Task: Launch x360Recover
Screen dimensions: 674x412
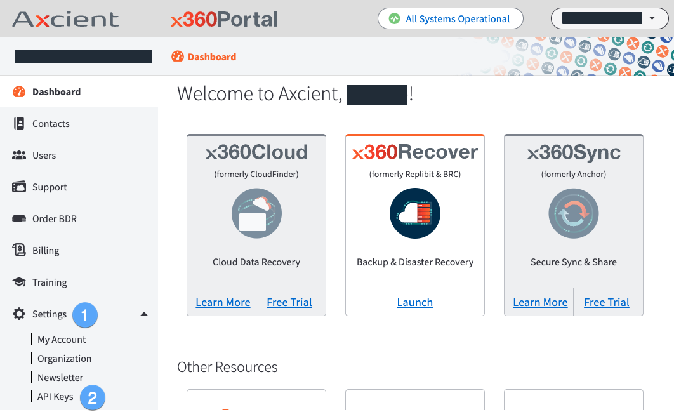Action: pyautogui.click(x=415, y=302)
